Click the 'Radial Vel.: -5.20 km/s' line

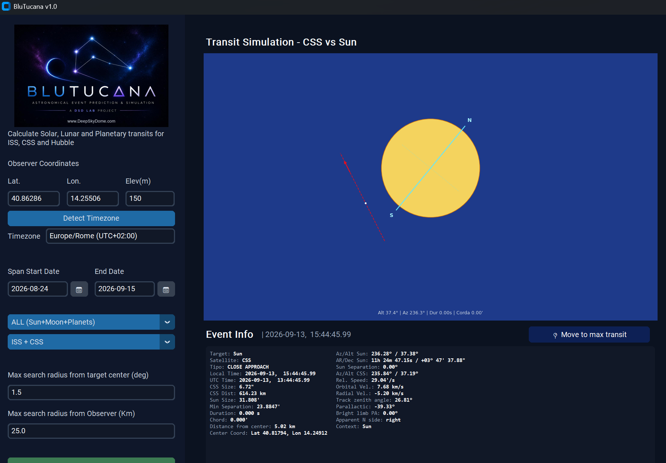tap(370, 393)
